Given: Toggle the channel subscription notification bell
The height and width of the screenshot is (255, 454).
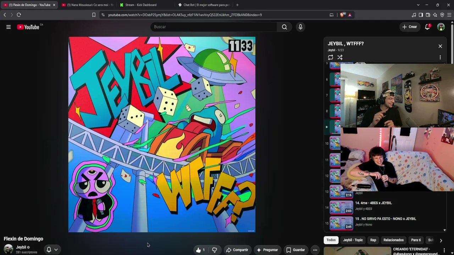Looking at the screenshot, I should tap(49, 250).
